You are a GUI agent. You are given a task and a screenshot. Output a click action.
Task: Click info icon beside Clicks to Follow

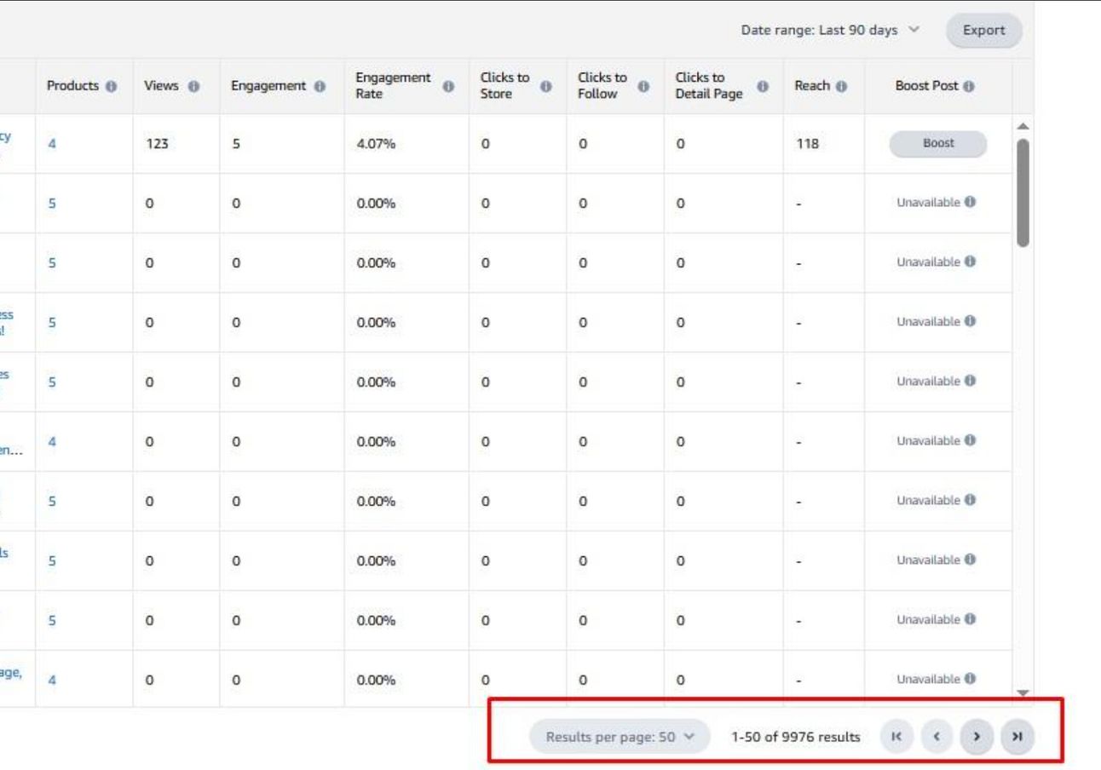[x=644, y=87]
